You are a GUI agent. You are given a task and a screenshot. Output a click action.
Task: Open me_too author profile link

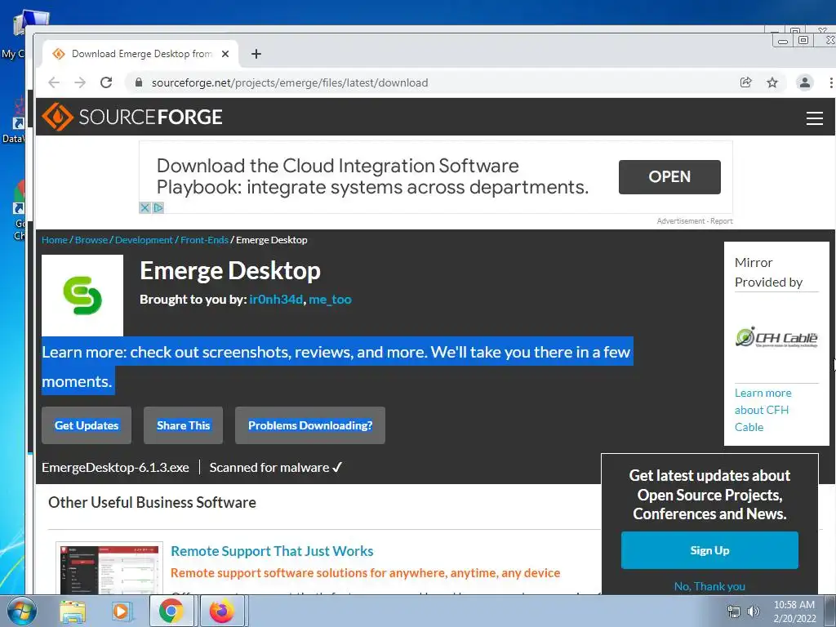pos(330,299)
